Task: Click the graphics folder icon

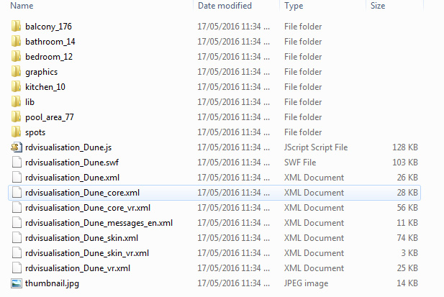Action: coord(16,72)
